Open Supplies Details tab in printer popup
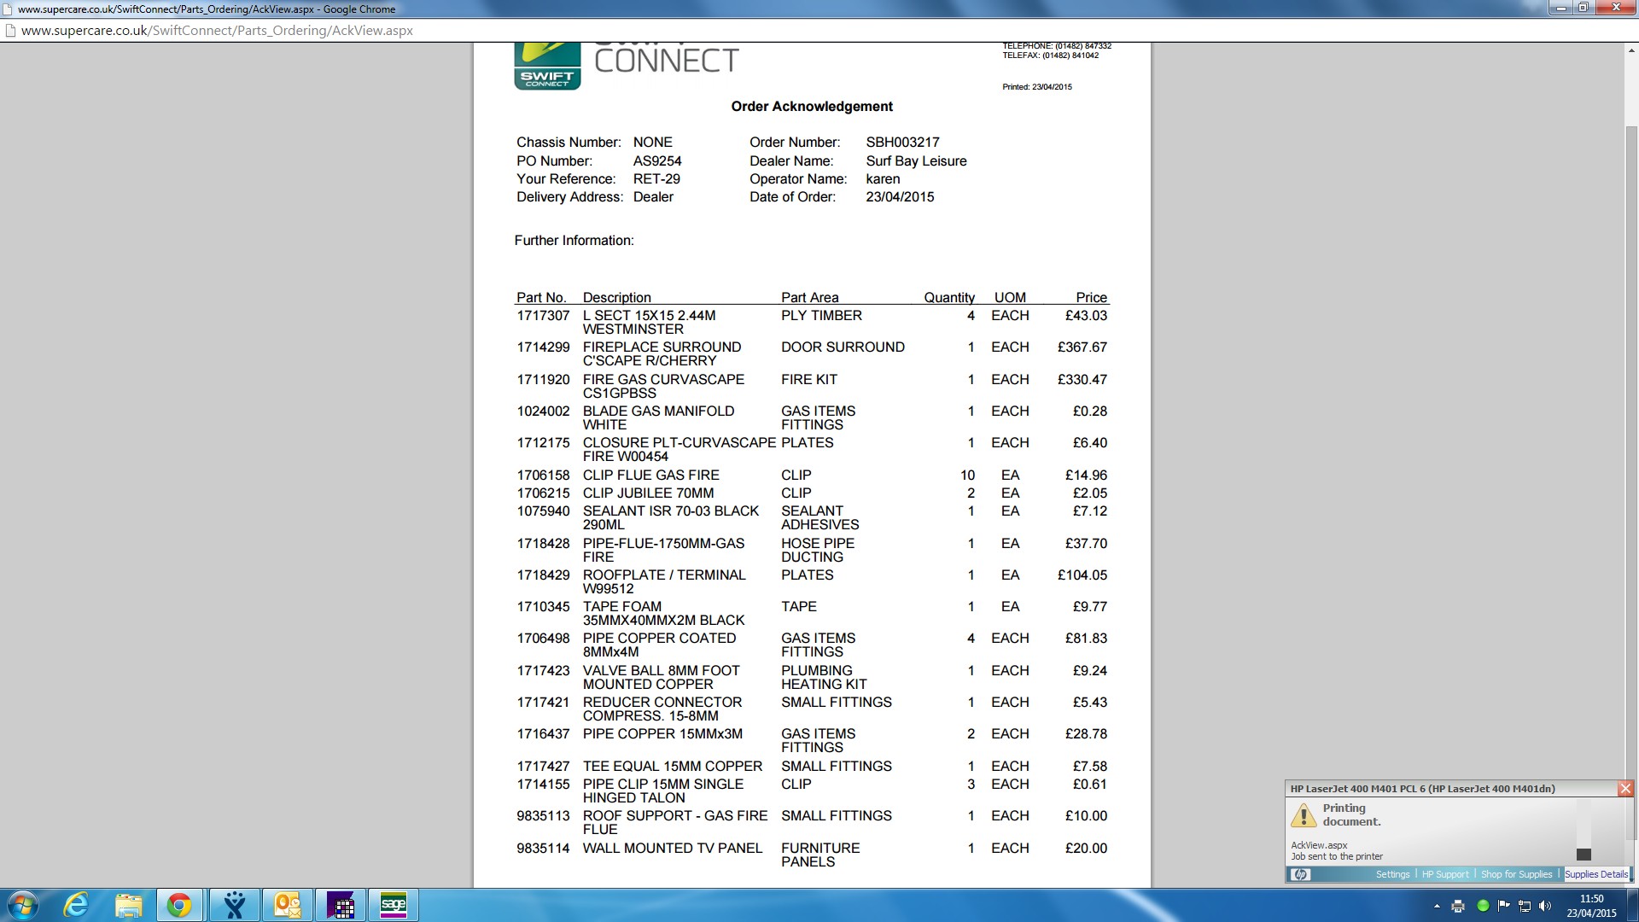 1595,874
